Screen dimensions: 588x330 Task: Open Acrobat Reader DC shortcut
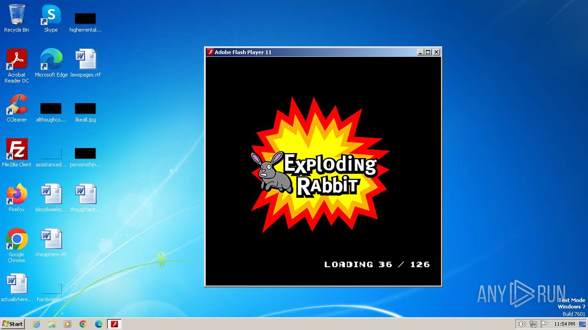pos(17,66)
